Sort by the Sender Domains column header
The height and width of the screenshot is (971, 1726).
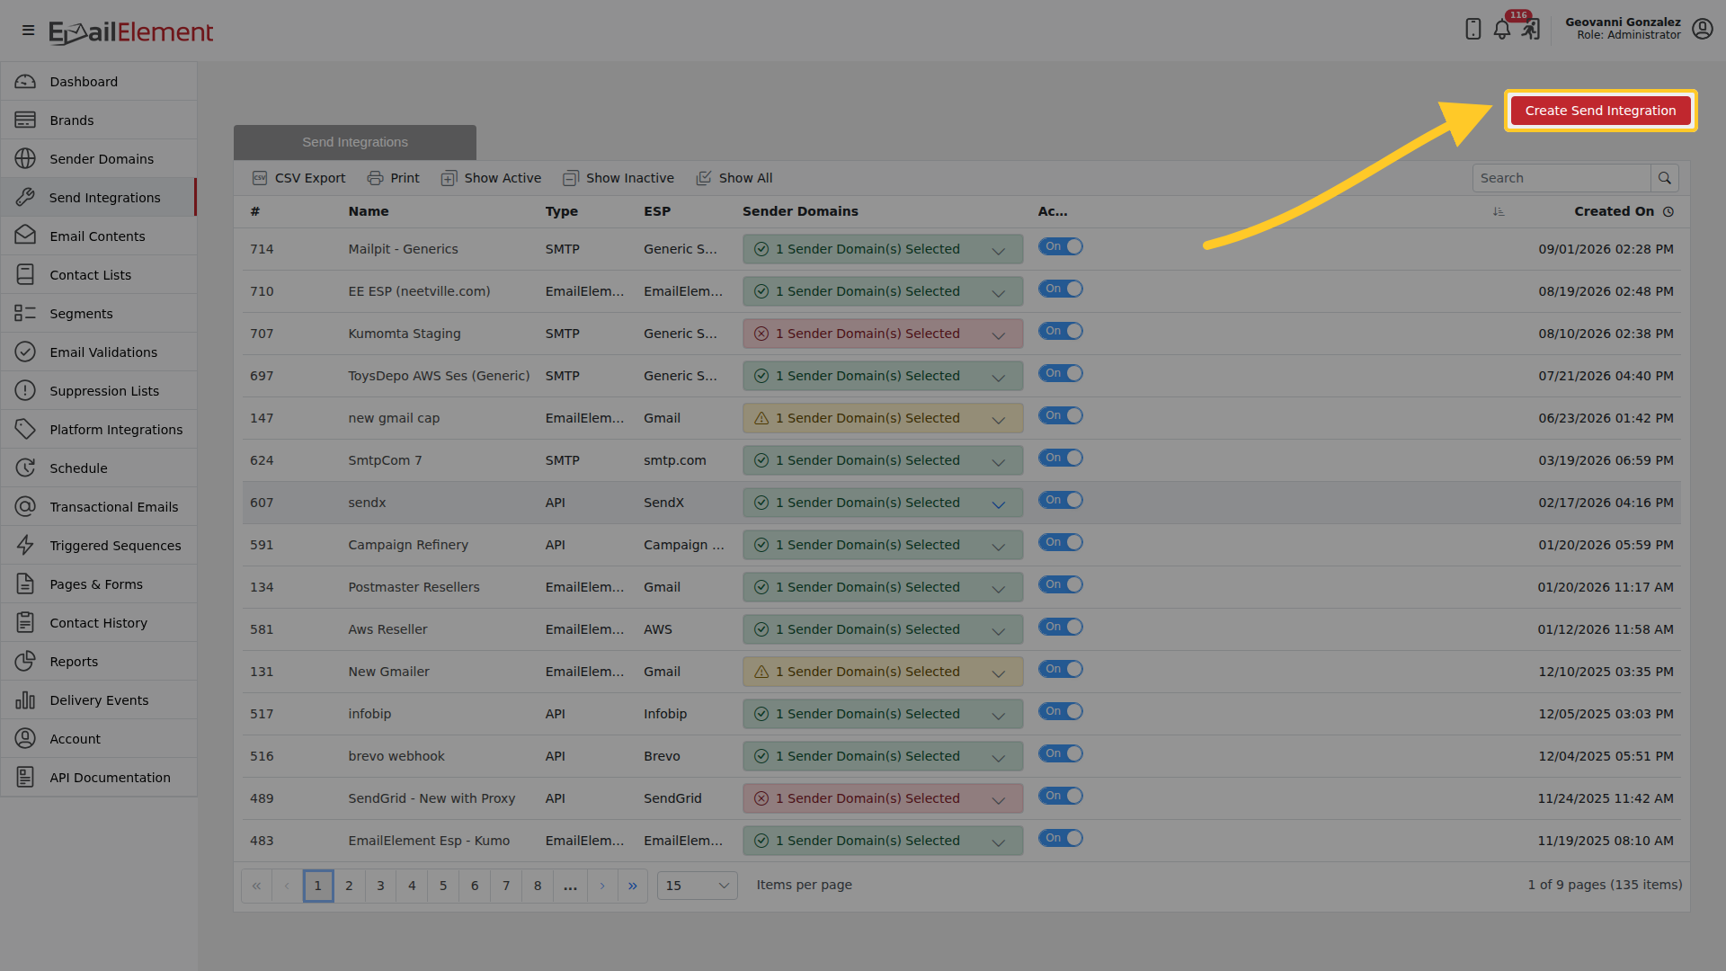pyautogui.click(x=800, y=211)
